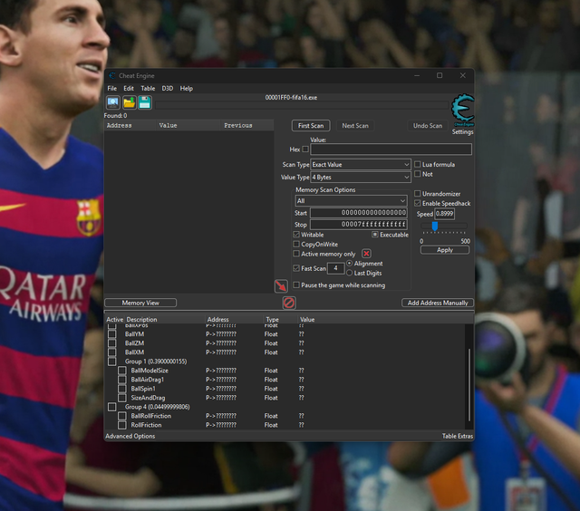The width and height of the screenshot is (580, 511).
Task: Check Pause the game while scanning
Action: click(x=296, y=284)
